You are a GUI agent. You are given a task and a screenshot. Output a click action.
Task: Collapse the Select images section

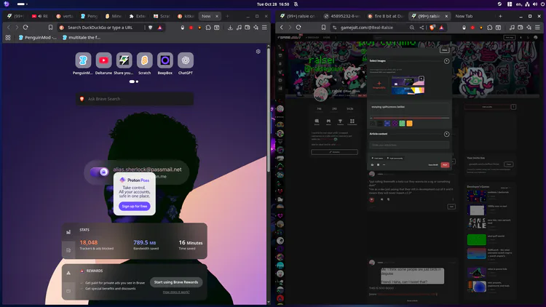446,61
